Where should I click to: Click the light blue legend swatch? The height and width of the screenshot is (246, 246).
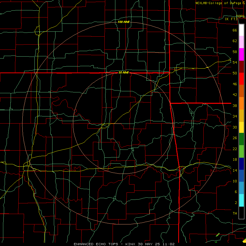(241, 188)
